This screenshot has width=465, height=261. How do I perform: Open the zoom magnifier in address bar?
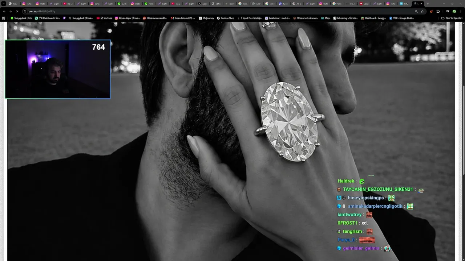416,11
